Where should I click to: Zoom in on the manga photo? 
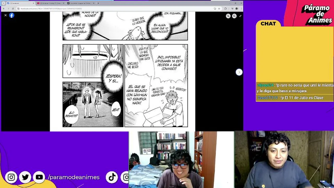228,16
